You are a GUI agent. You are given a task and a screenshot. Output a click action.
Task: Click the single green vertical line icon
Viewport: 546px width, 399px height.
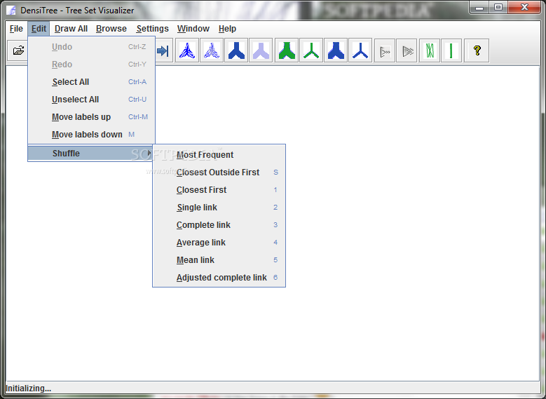451,51
